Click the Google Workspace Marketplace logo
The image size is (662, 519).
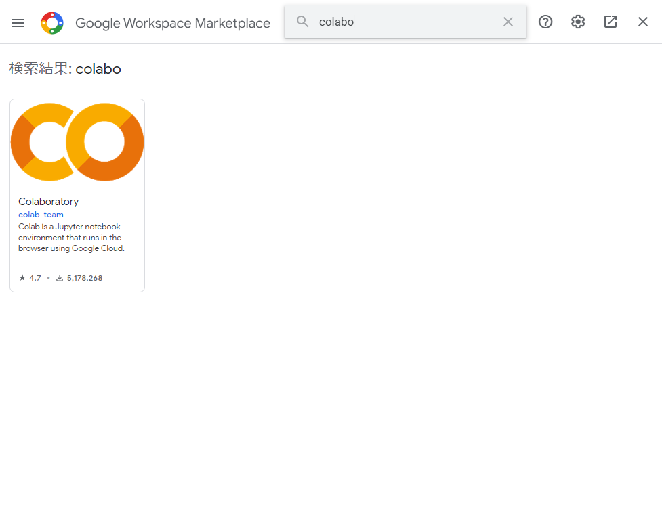pos(52,23)
